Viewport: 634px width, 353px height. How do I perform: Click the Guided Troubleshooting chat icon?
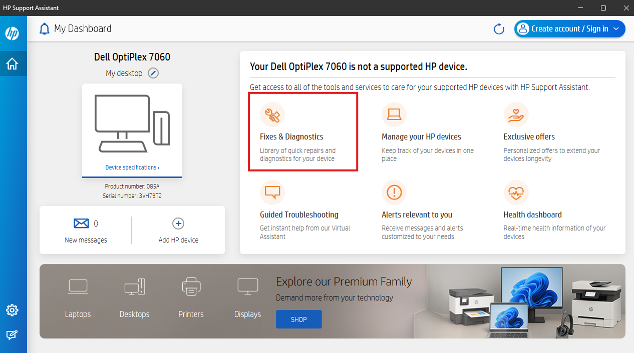(272, 192)
